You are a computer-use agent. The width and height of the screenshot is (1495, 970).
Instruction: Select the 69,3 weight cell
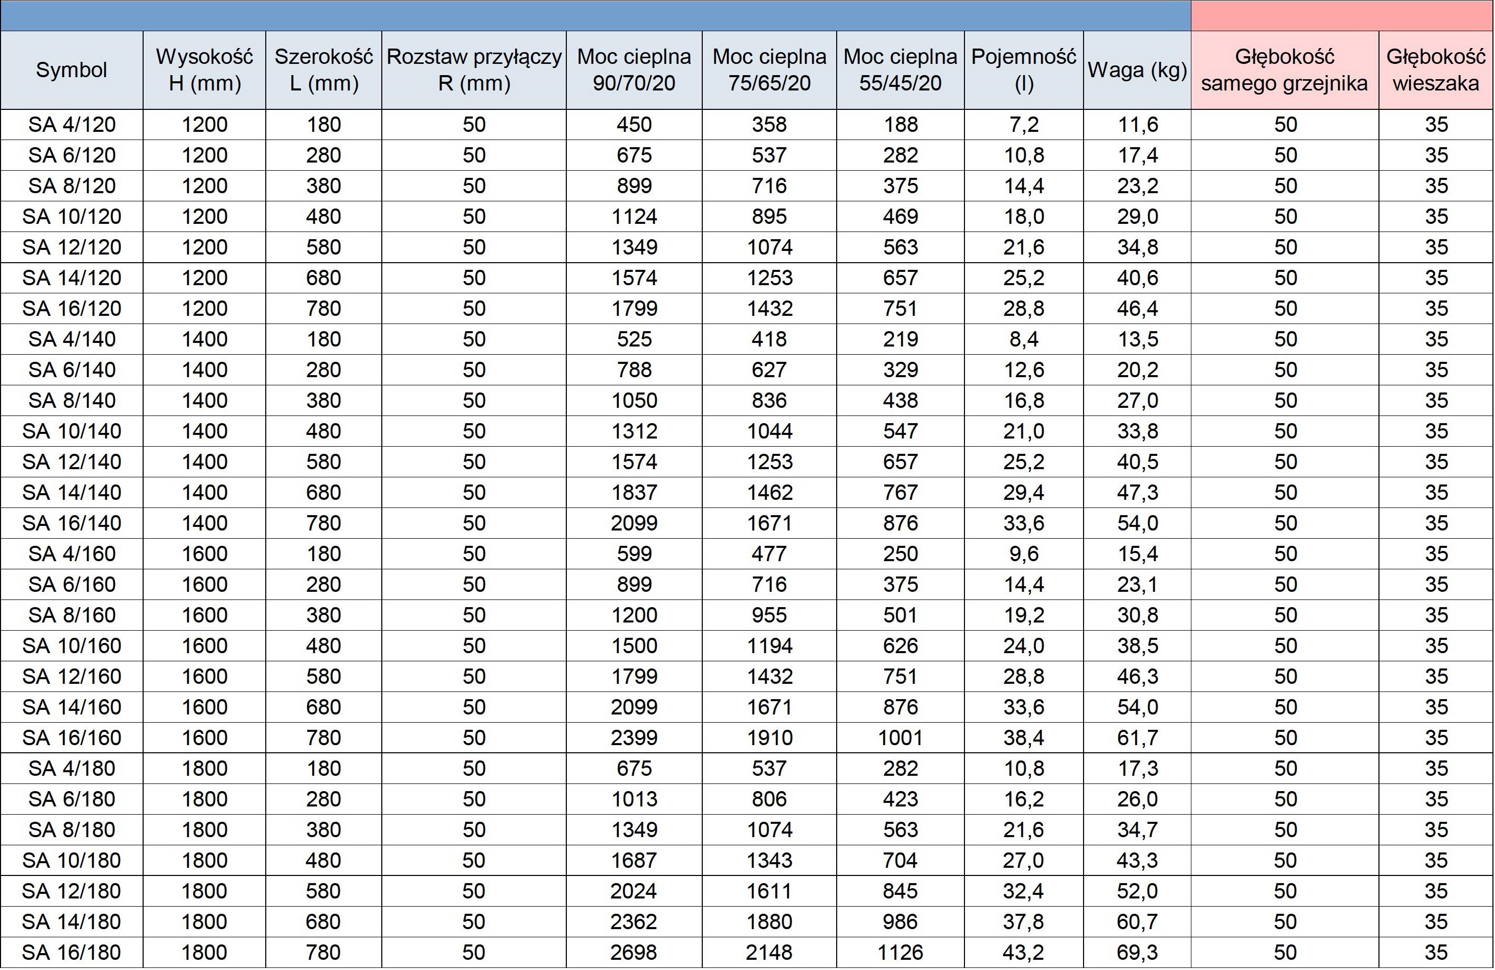tap(1137, 953)
